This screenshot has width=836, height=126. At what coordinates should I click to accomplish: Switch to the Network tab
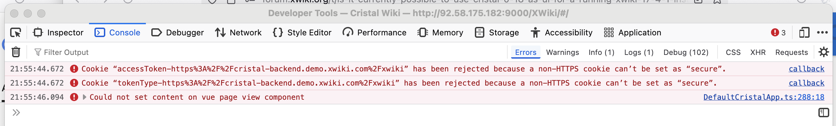tap(238, 33)
